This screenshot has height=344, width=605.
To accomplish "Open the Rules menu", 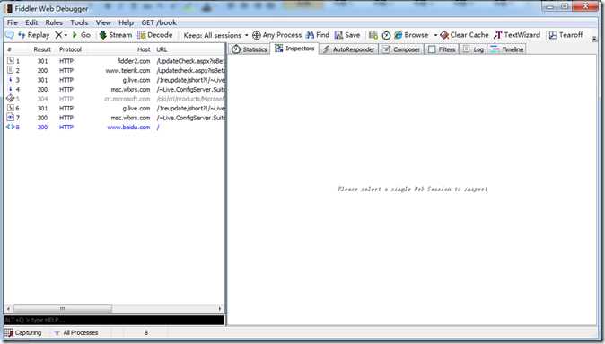I will tap(54, 22).
